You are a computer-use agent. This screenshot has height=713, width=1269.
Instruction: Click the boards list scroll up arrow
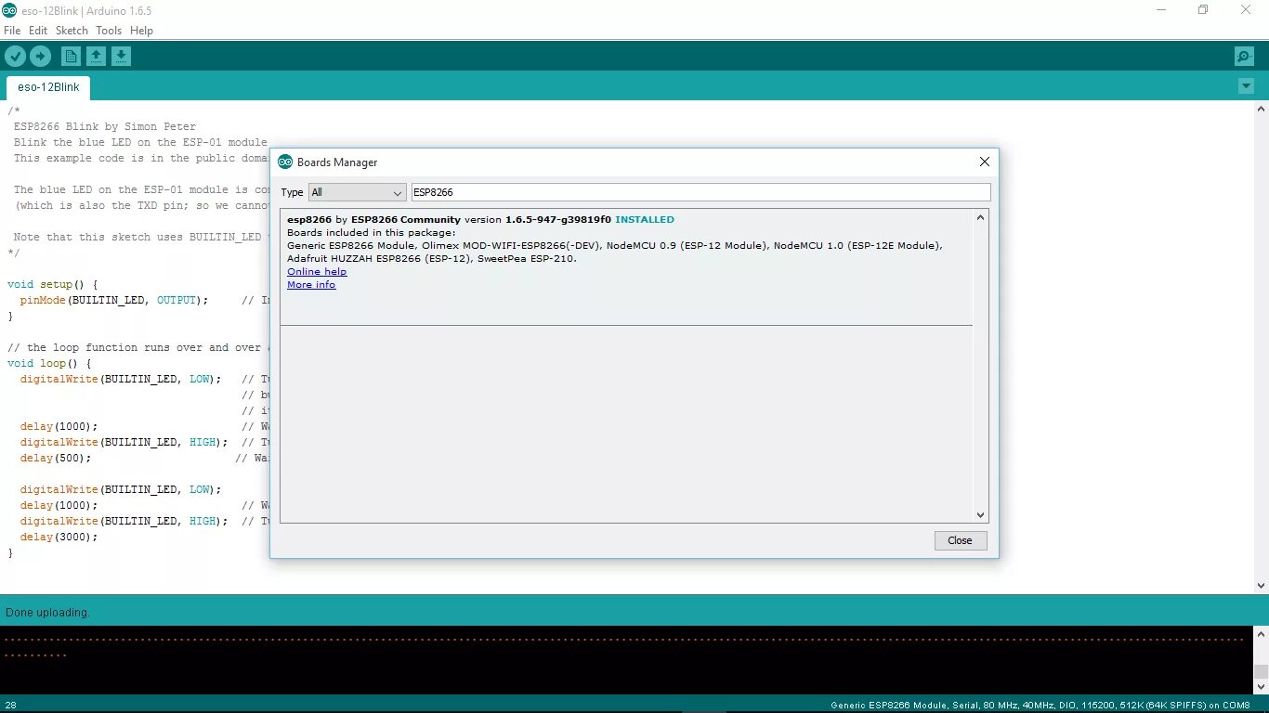(980, 218)
